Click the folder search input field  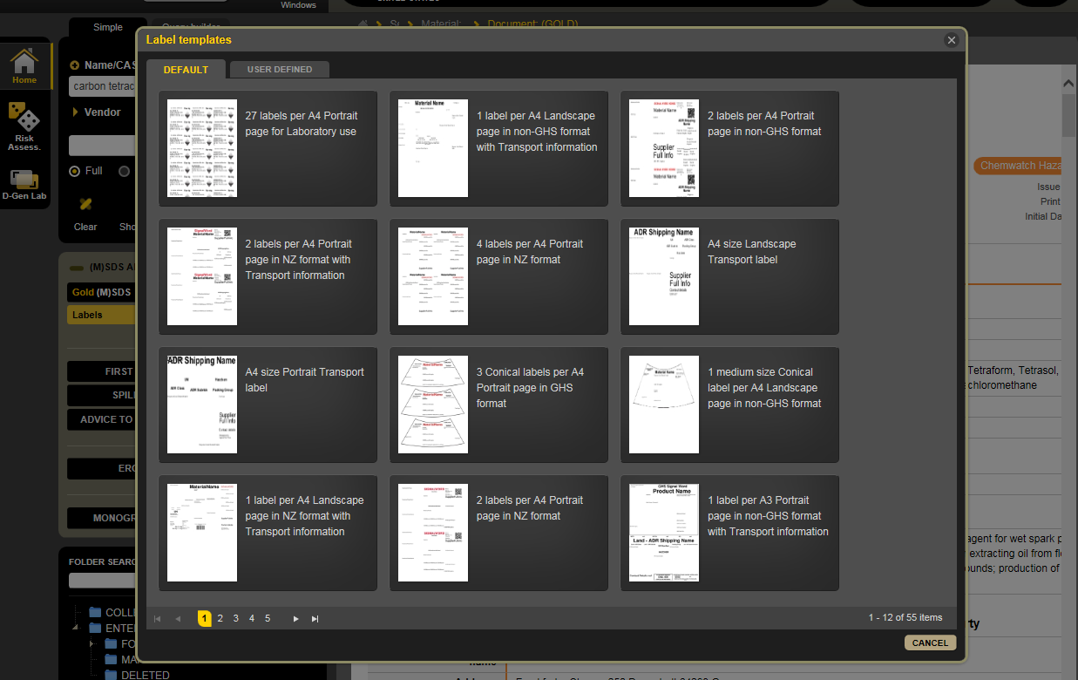(102, 581)
